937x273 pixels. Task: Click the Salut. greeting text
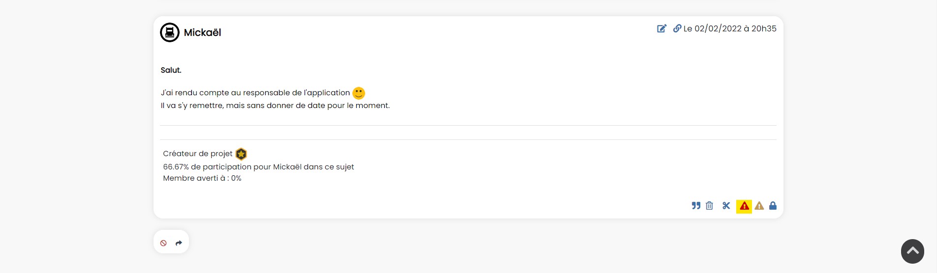[x=171, y=70]
